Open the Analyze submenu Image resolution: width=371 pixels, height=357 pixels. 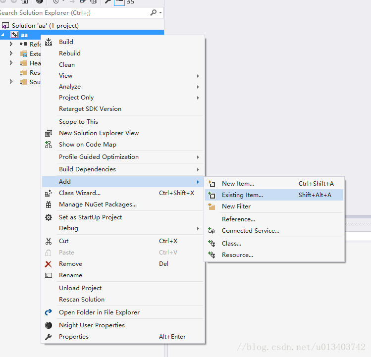tap(122, 87)
